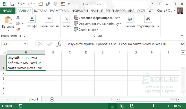The image size is (186, 109).
Task: Open Ribbon Display Options icon
Action: tap(159, 4)
